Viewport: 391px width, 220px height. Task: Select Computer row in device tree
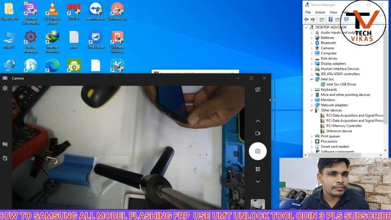pyautogui.click(x=329, y=53)
